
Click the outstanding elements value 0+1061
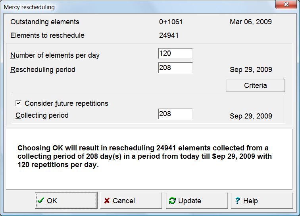coord(171,22)
